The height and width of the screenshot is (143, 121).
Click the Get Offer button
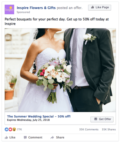[102, 119]
